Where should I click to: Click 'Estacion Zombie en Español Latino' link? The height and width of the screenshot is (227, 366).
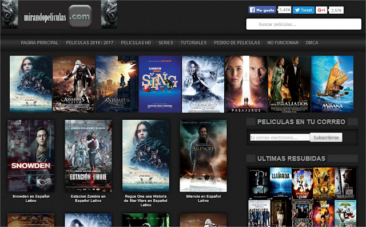(88, 198)
